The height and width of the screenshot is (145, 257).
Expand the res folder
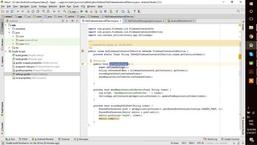click(9, 48)
